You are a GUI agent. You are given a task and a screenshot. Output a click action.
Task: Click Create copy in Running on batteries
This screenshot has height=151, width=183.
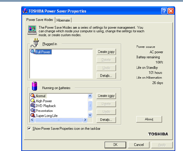tap(106, 96)
